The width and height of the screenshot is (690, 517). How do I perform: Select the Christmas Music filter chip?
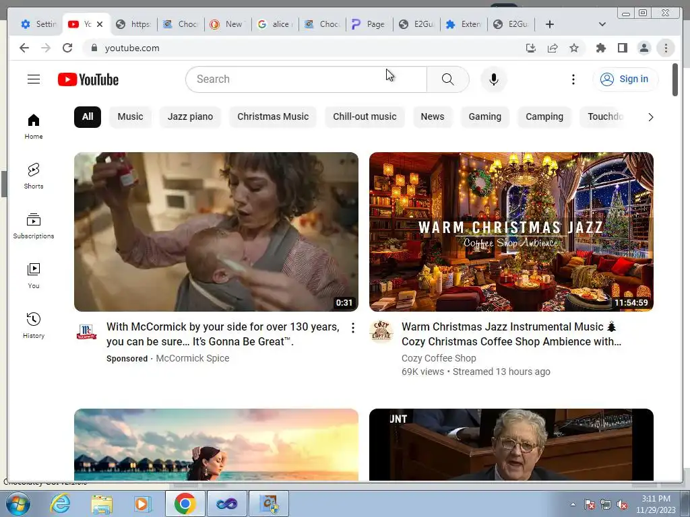[x=273, y=117]
